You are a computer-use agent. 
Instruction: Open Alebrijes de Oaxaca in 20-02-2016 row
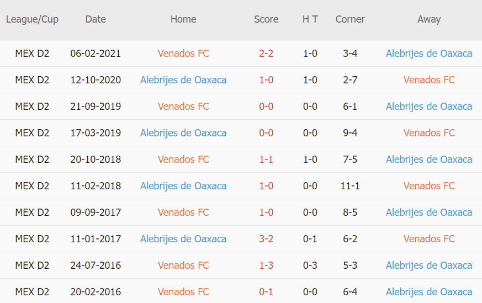pos(429,292)
